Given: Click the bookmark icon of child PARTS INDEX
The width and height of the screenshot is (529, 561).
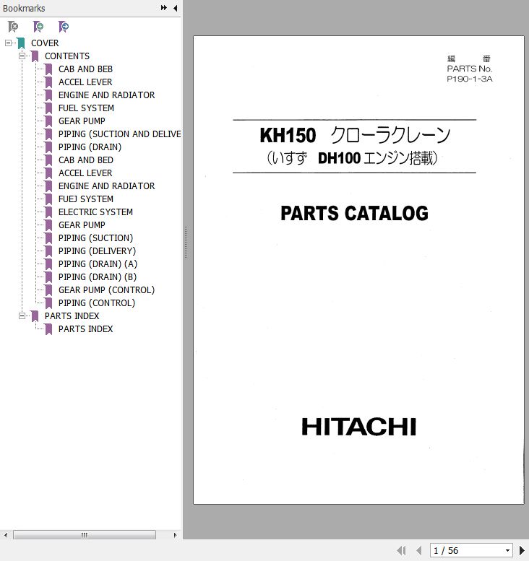Looking at the screenshot, I should pyautogui.click(x=48, y=329).
